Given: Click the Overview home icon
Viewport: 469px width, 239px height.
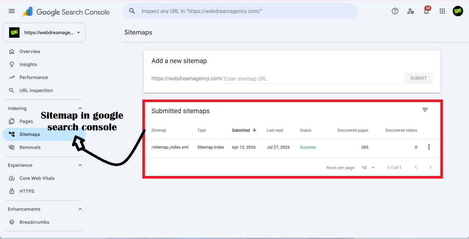Looking at the screenshot, I should point(12,51).
